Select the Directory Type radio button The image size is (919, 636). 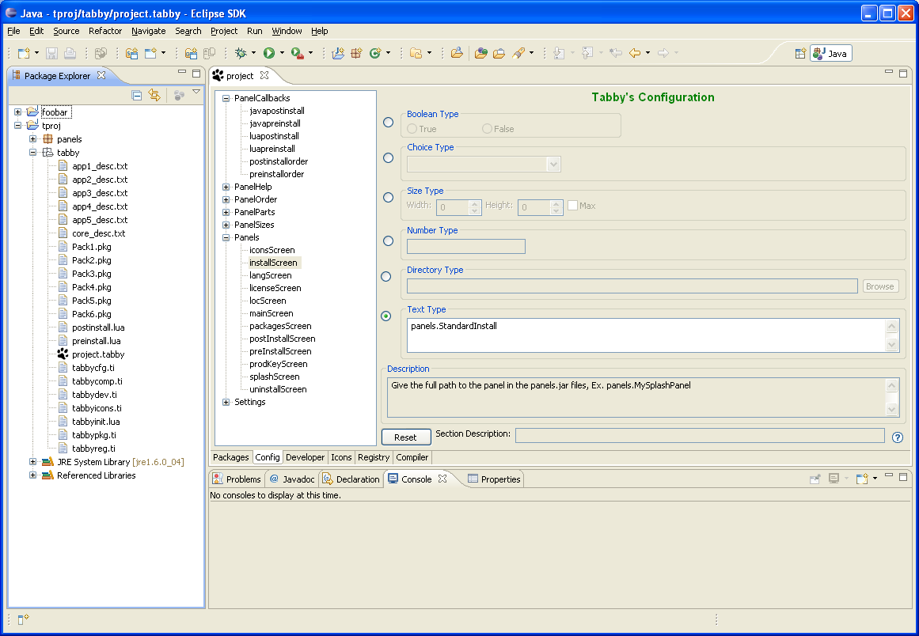385,276
